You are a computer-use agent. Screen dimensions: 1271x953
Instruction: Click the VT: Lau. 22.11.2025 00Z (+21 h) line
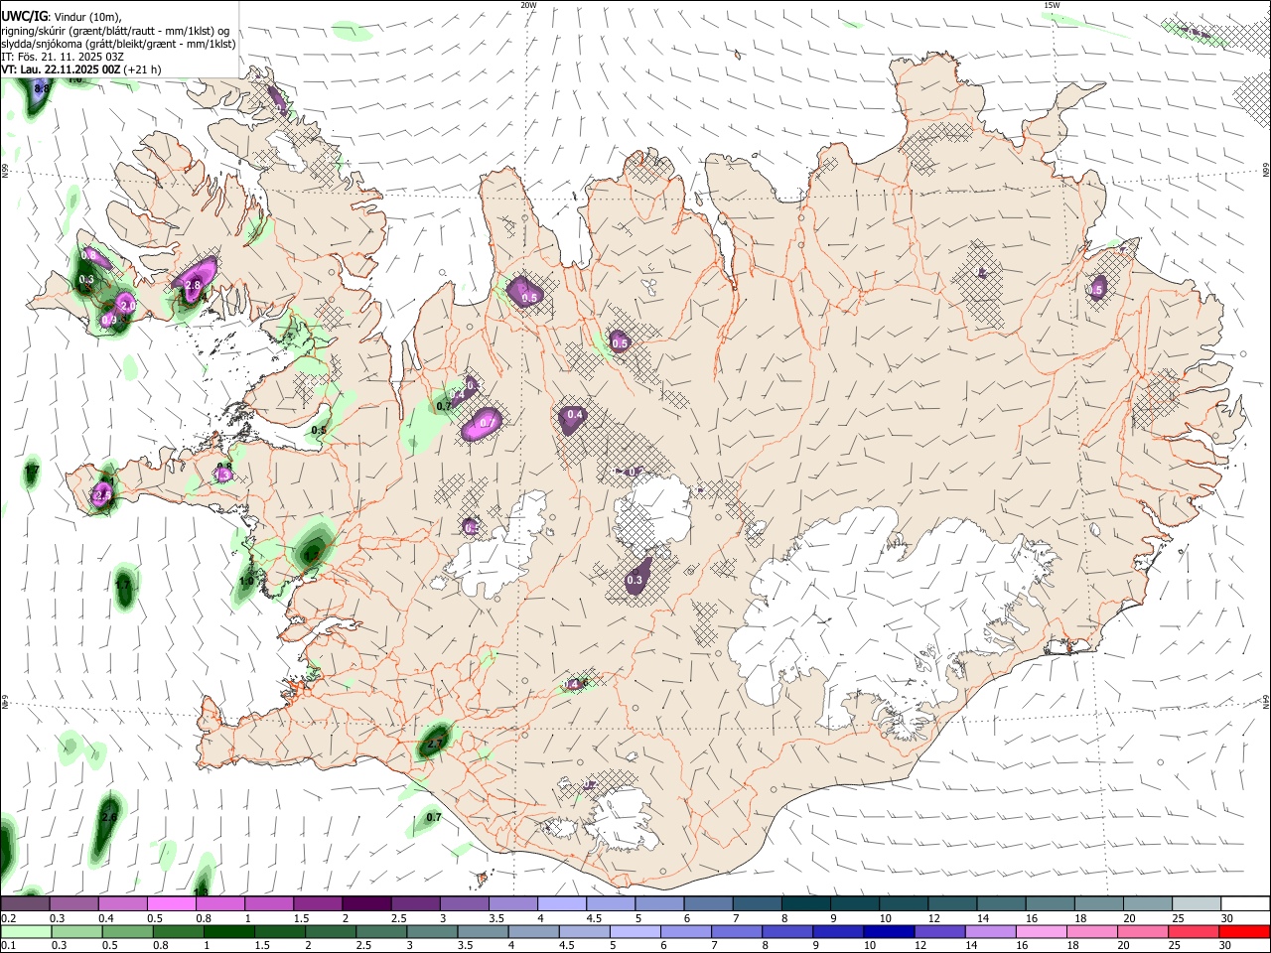(x=81, y=69)
